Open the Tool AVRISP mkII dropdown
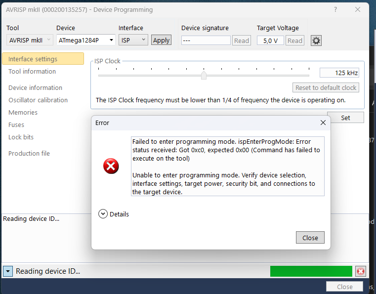Viewport: 376px width, 294px height. pos(30,40)
